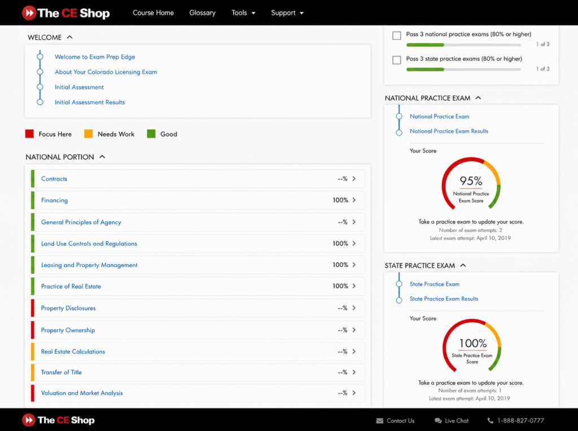Click the node beside State Practice Exam

pos(399,284)
